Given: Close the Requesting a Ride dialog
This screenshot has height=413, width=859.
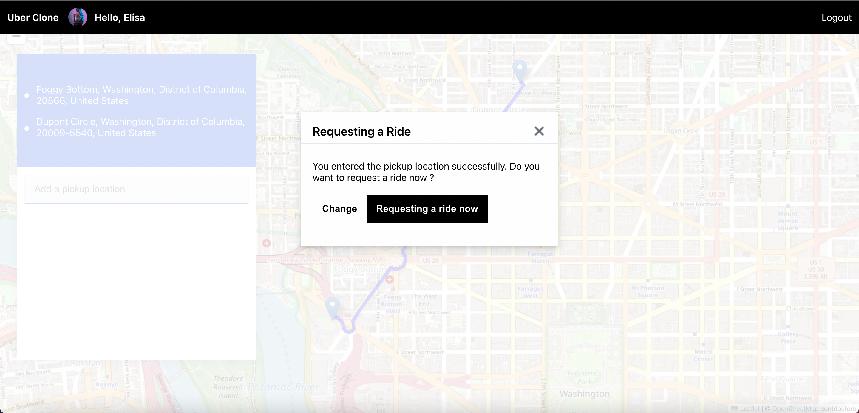Looking at the screenshot, I should [539, 131].
